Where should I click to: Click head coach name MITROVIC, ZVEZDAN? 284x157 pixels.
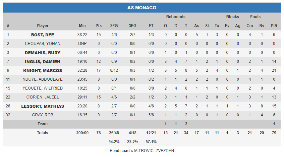(154, 151)
